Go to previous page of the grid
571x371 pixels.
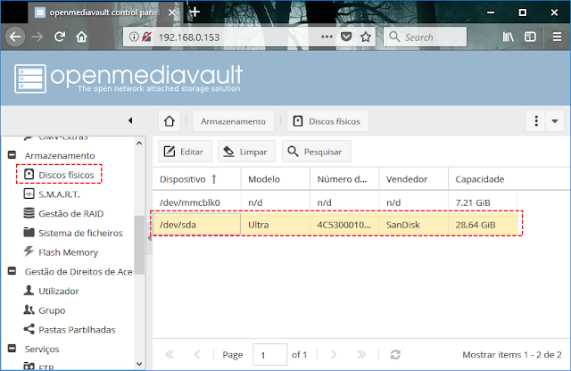(197, 354)
